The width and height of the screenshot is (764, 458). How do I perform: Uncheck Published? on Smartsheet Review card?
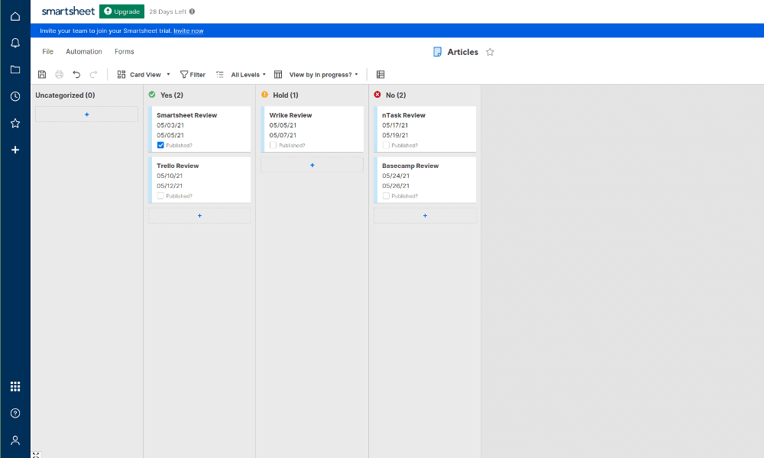point(160,145)
